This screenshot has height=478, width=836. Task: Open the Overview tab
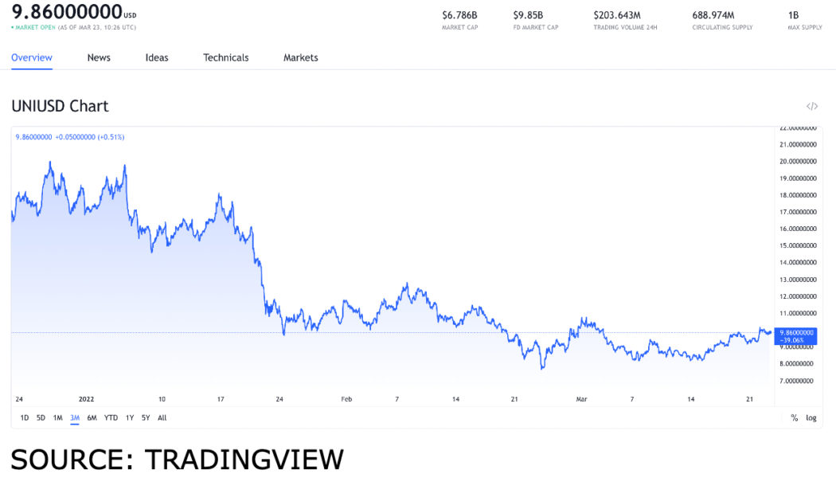coord(32,57)
